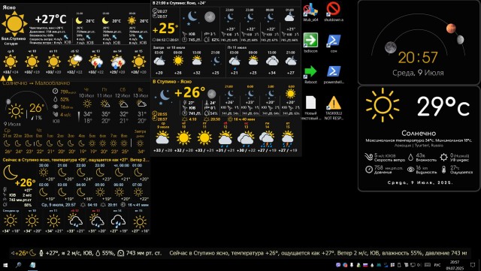The image size is (481, 271).
Task: Select the Reboot desktop shortcut
Action: coord(310,74)
